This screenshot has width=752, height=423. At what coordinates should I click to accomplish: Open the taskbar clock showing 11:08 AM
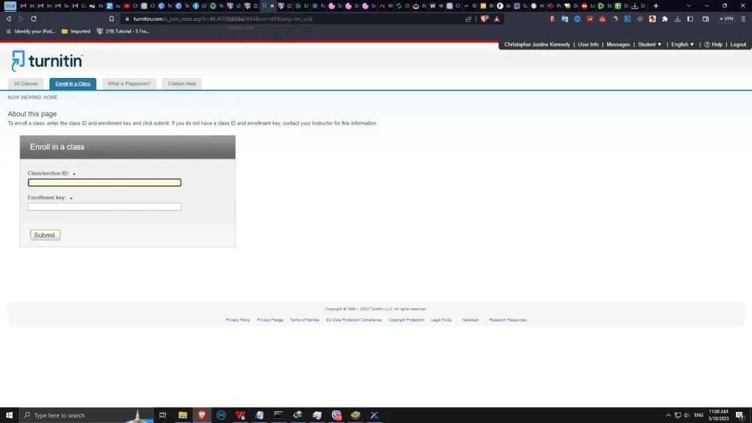click(x=719, y=415)
